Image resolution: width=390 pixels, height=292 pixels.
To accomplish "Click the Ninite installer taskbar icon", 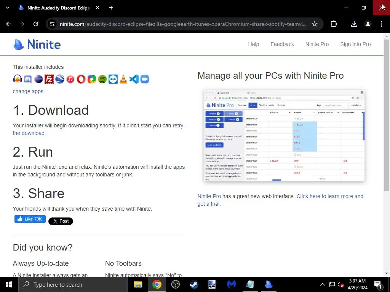I will tap(269, 284).
